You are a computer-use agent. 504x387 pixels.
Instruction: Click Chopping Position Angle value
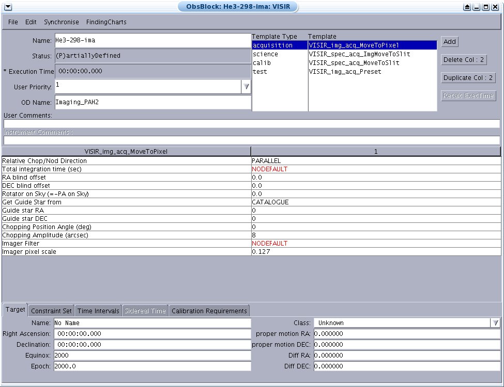pyautogui.click(x=376, y=227)
